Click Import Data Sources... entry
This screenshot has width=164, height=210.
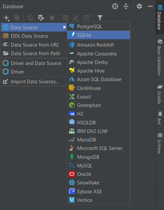[34, 82]
